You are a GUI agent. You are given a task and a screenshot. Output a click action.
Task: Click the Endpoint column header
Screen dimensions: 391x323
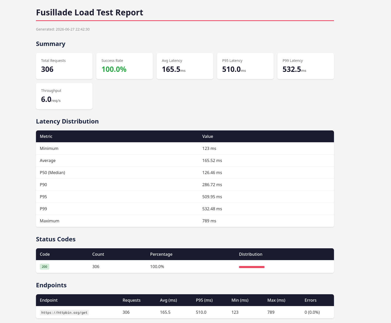(49, 300)
